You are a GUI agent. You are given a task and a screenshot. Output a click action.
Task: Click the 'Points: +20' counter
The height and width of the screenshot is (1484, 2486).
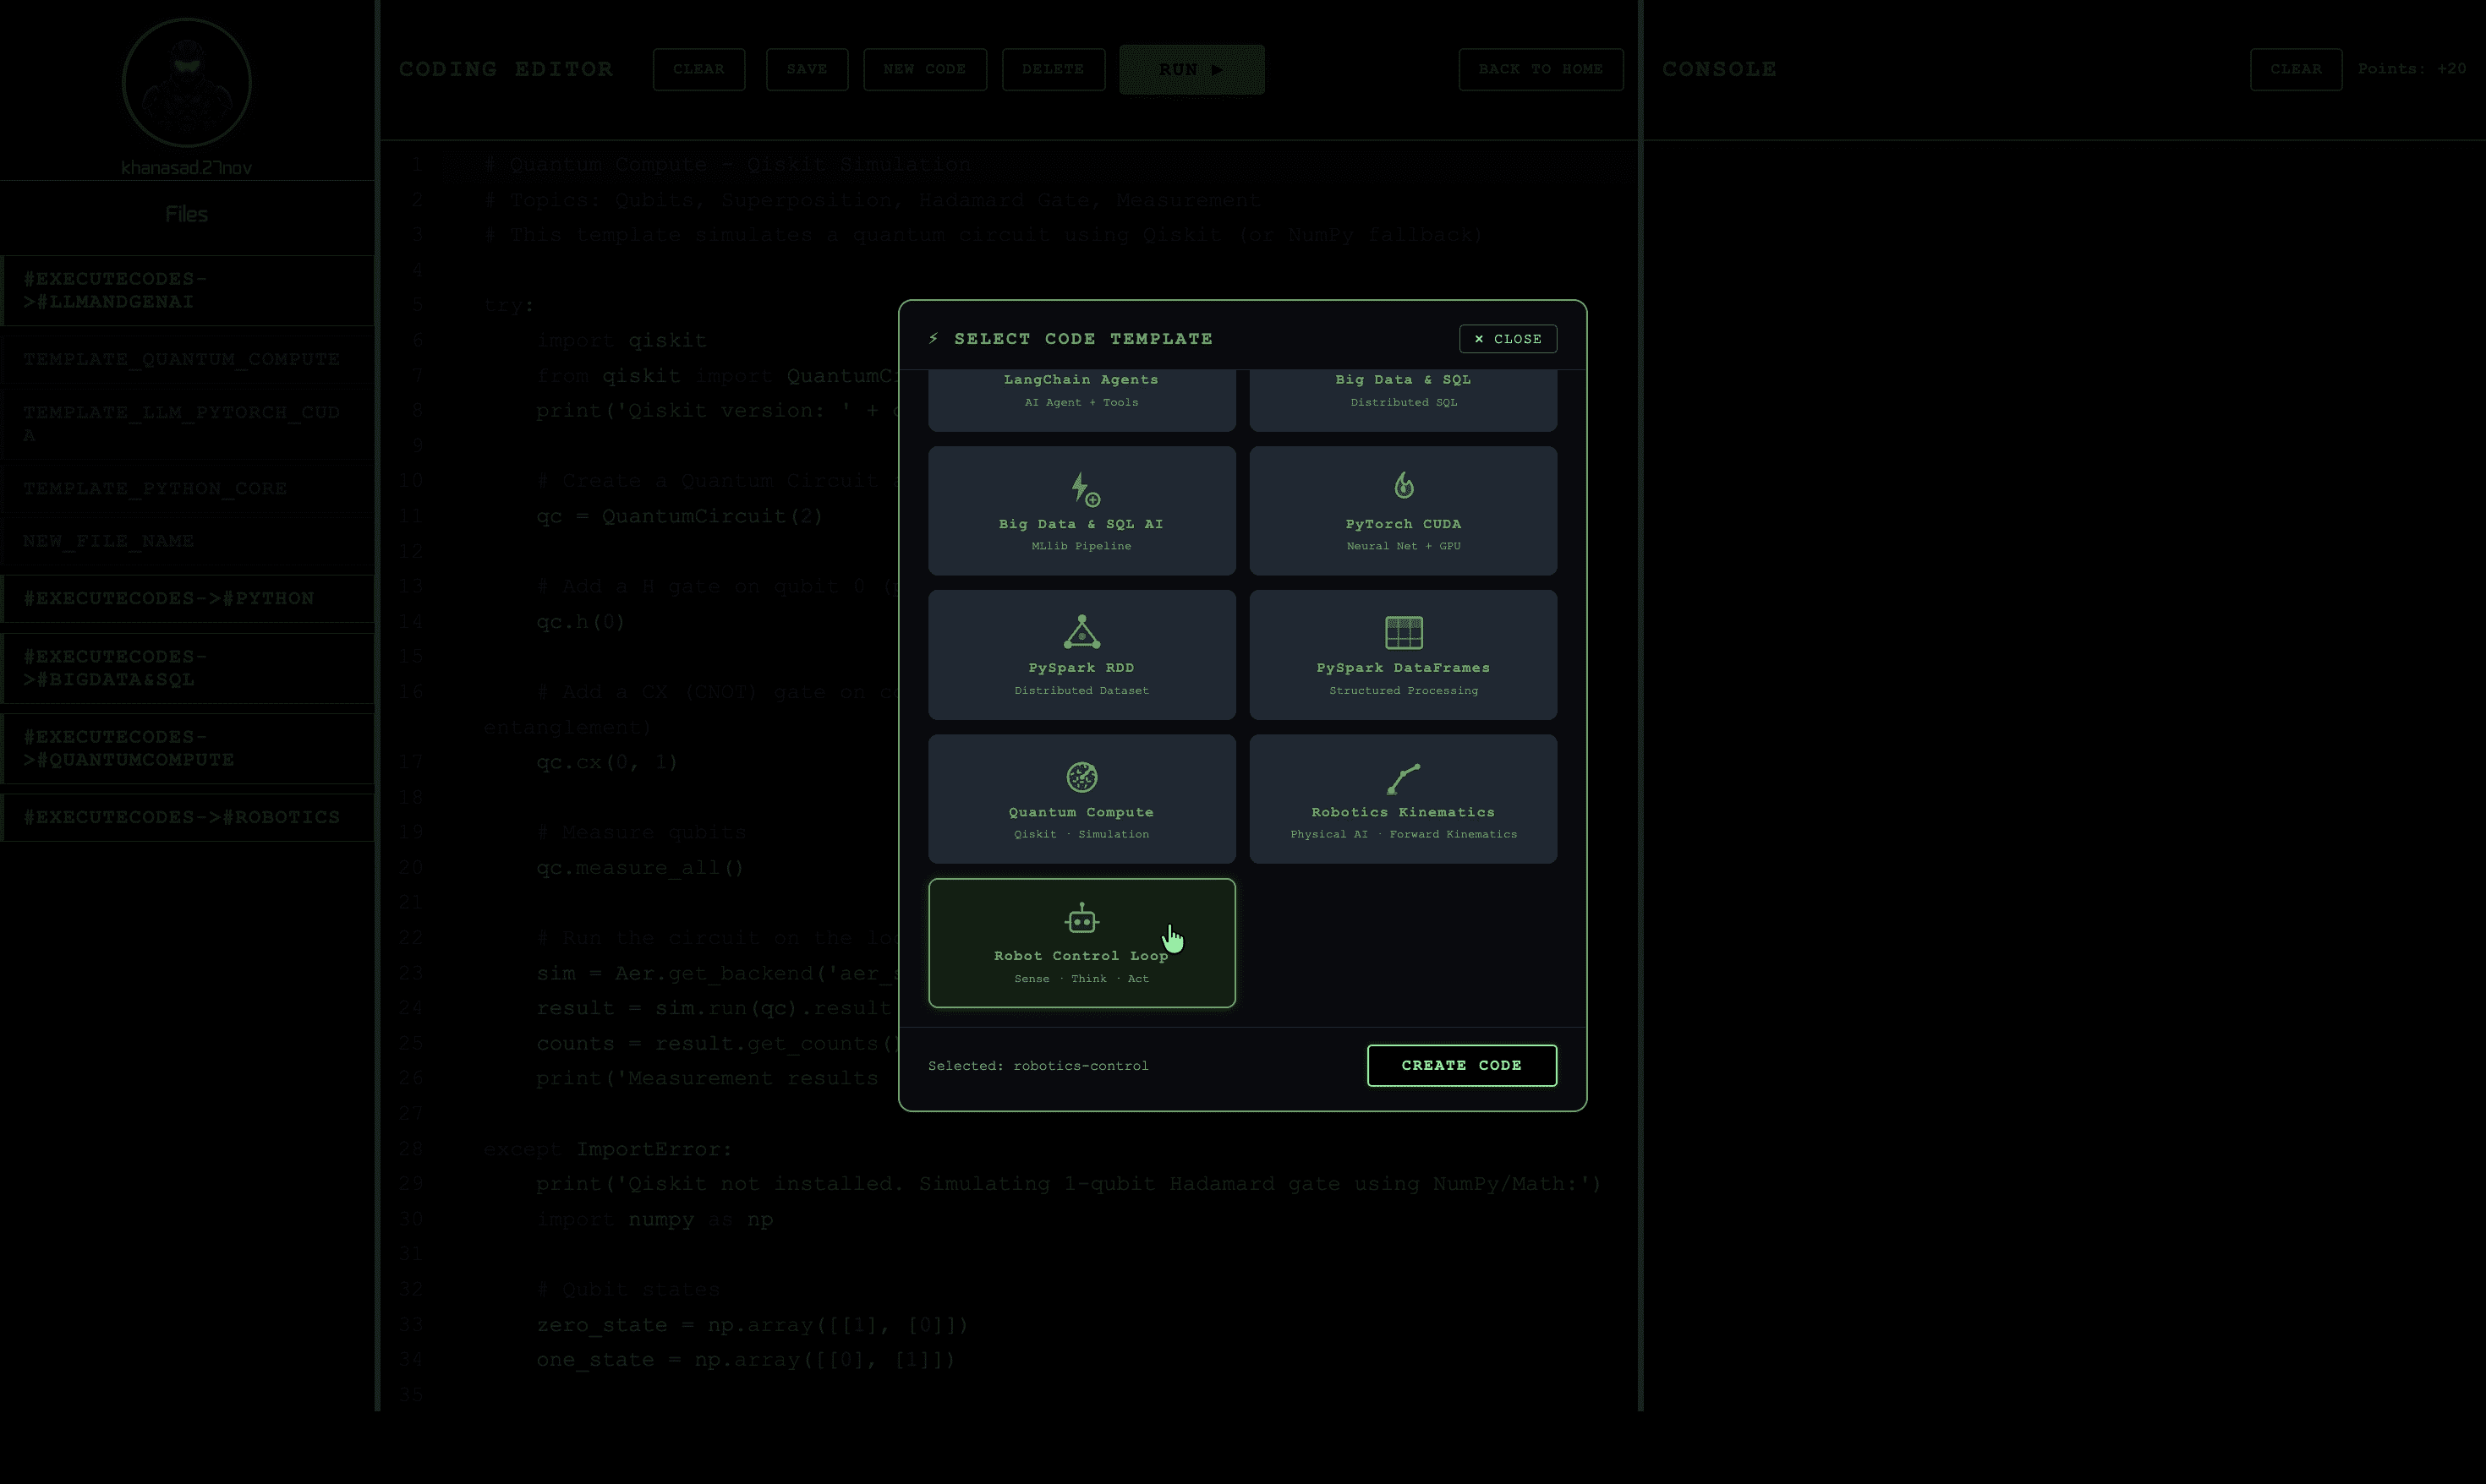pyautogui.click(x=2411, y=69)
